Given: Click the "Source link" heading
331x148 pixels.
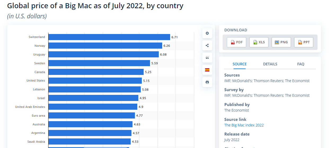Looking at the screenshot, I should pyautogui.click(x=235, y=120).
